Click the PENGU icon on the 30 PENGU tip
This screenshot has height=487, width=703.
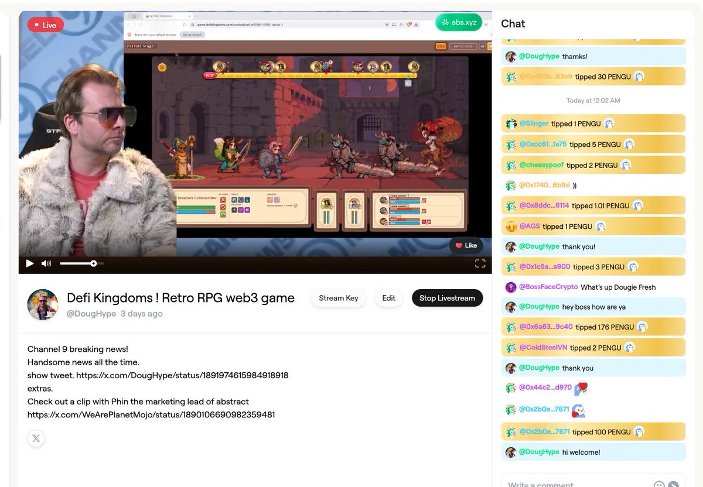click(639, 77)
